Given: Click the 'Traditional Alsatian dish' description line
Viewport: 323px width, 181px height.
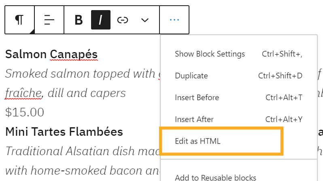Looking at the screenshot, I should (80, 151).
